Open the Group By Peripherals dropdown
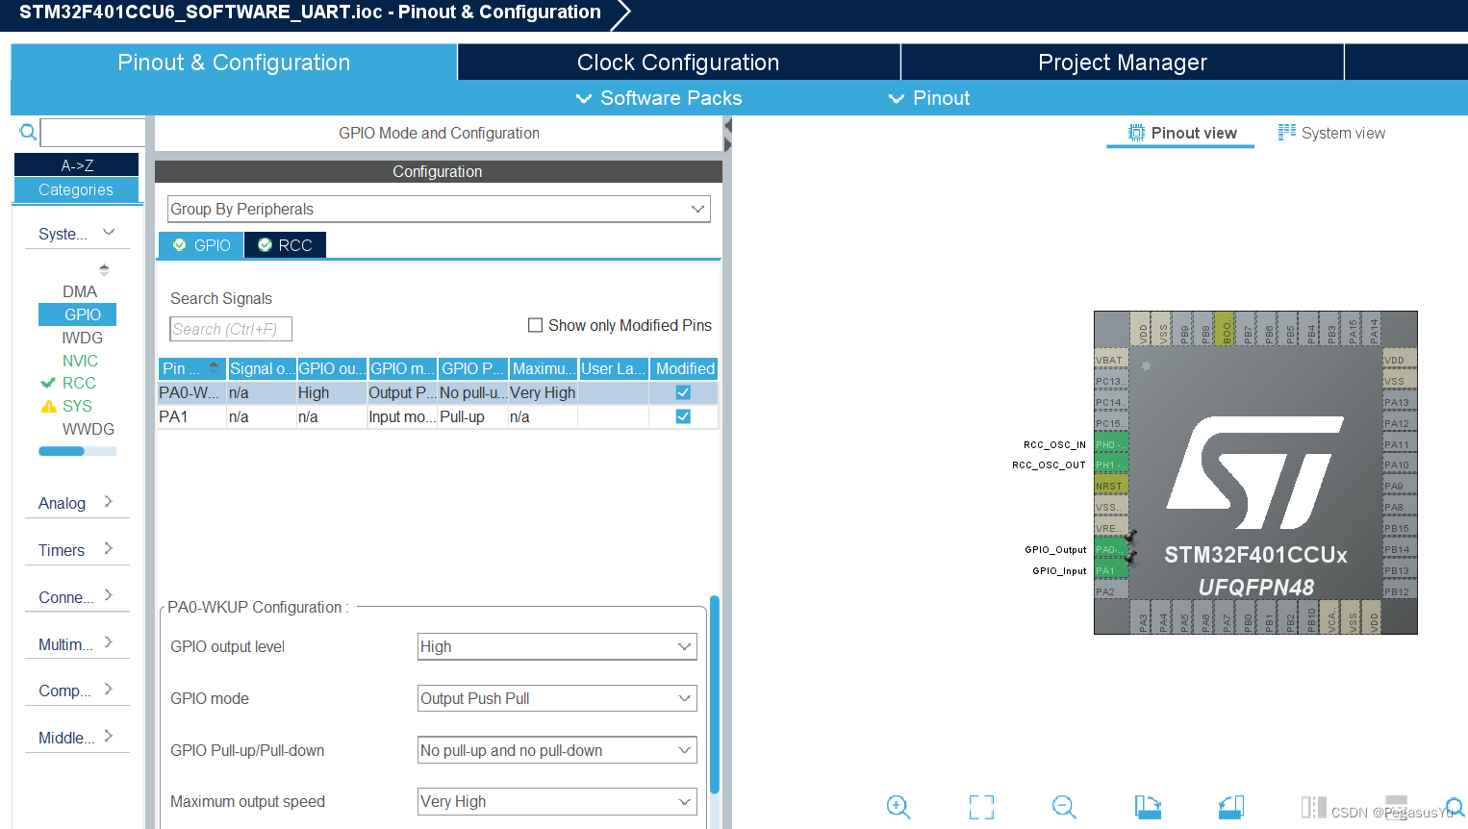1468x829 pixels. pyautogui.click(x=439, y=209)
